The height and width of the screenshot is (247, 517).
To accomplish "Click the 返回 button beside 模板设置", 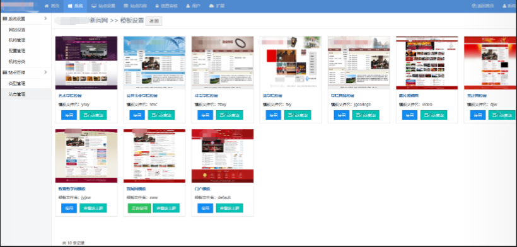I will (154, 21).
